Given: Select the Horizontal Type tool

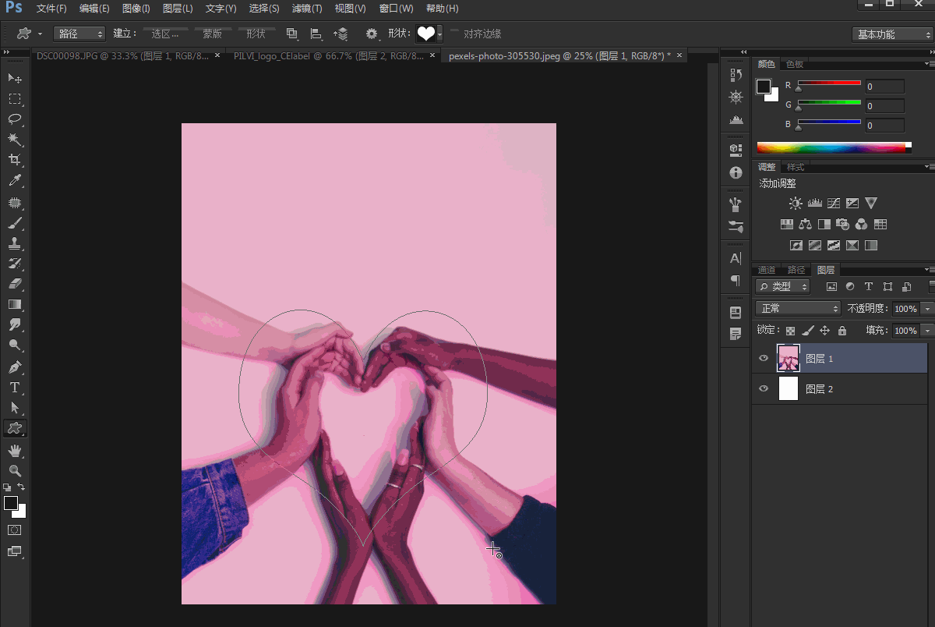Looking at the screenshot, I should click(x=15, y=388).
